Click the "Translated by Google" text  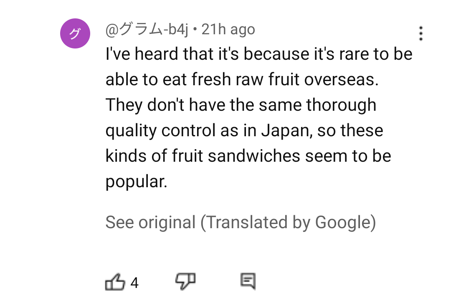[x=288, y=222]
